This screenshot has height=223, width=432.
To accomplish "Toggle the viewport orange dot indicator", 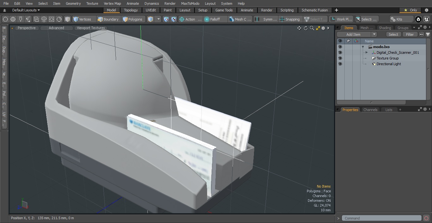I will tap(12, 28).
